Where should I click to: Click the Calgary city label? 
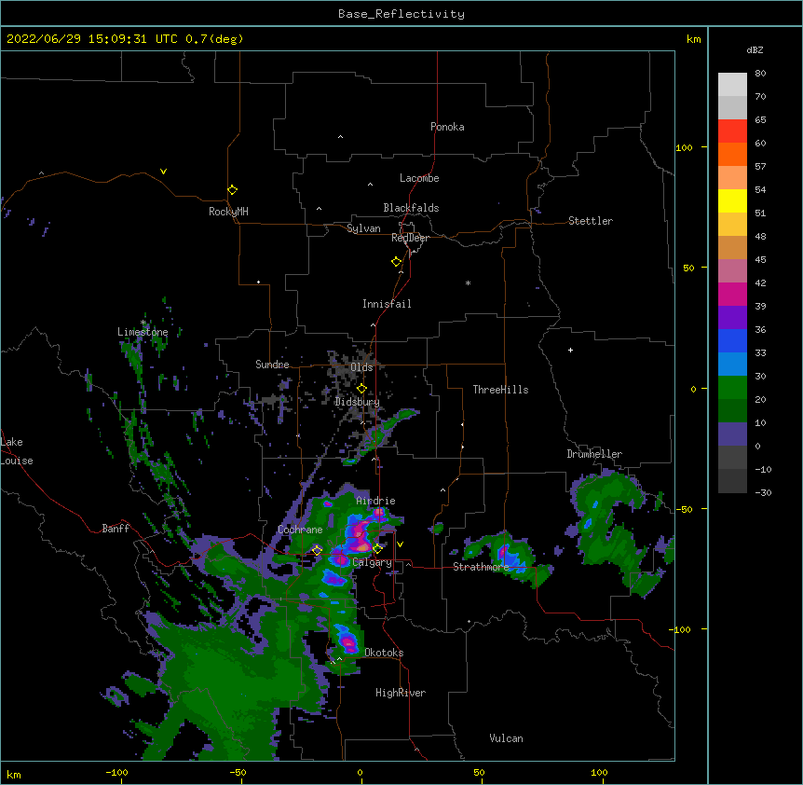pyautogui.click(x=372, y=562)
